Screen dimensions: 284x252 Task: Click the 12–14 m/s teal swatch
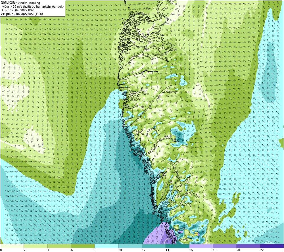(x=154, y=246)
